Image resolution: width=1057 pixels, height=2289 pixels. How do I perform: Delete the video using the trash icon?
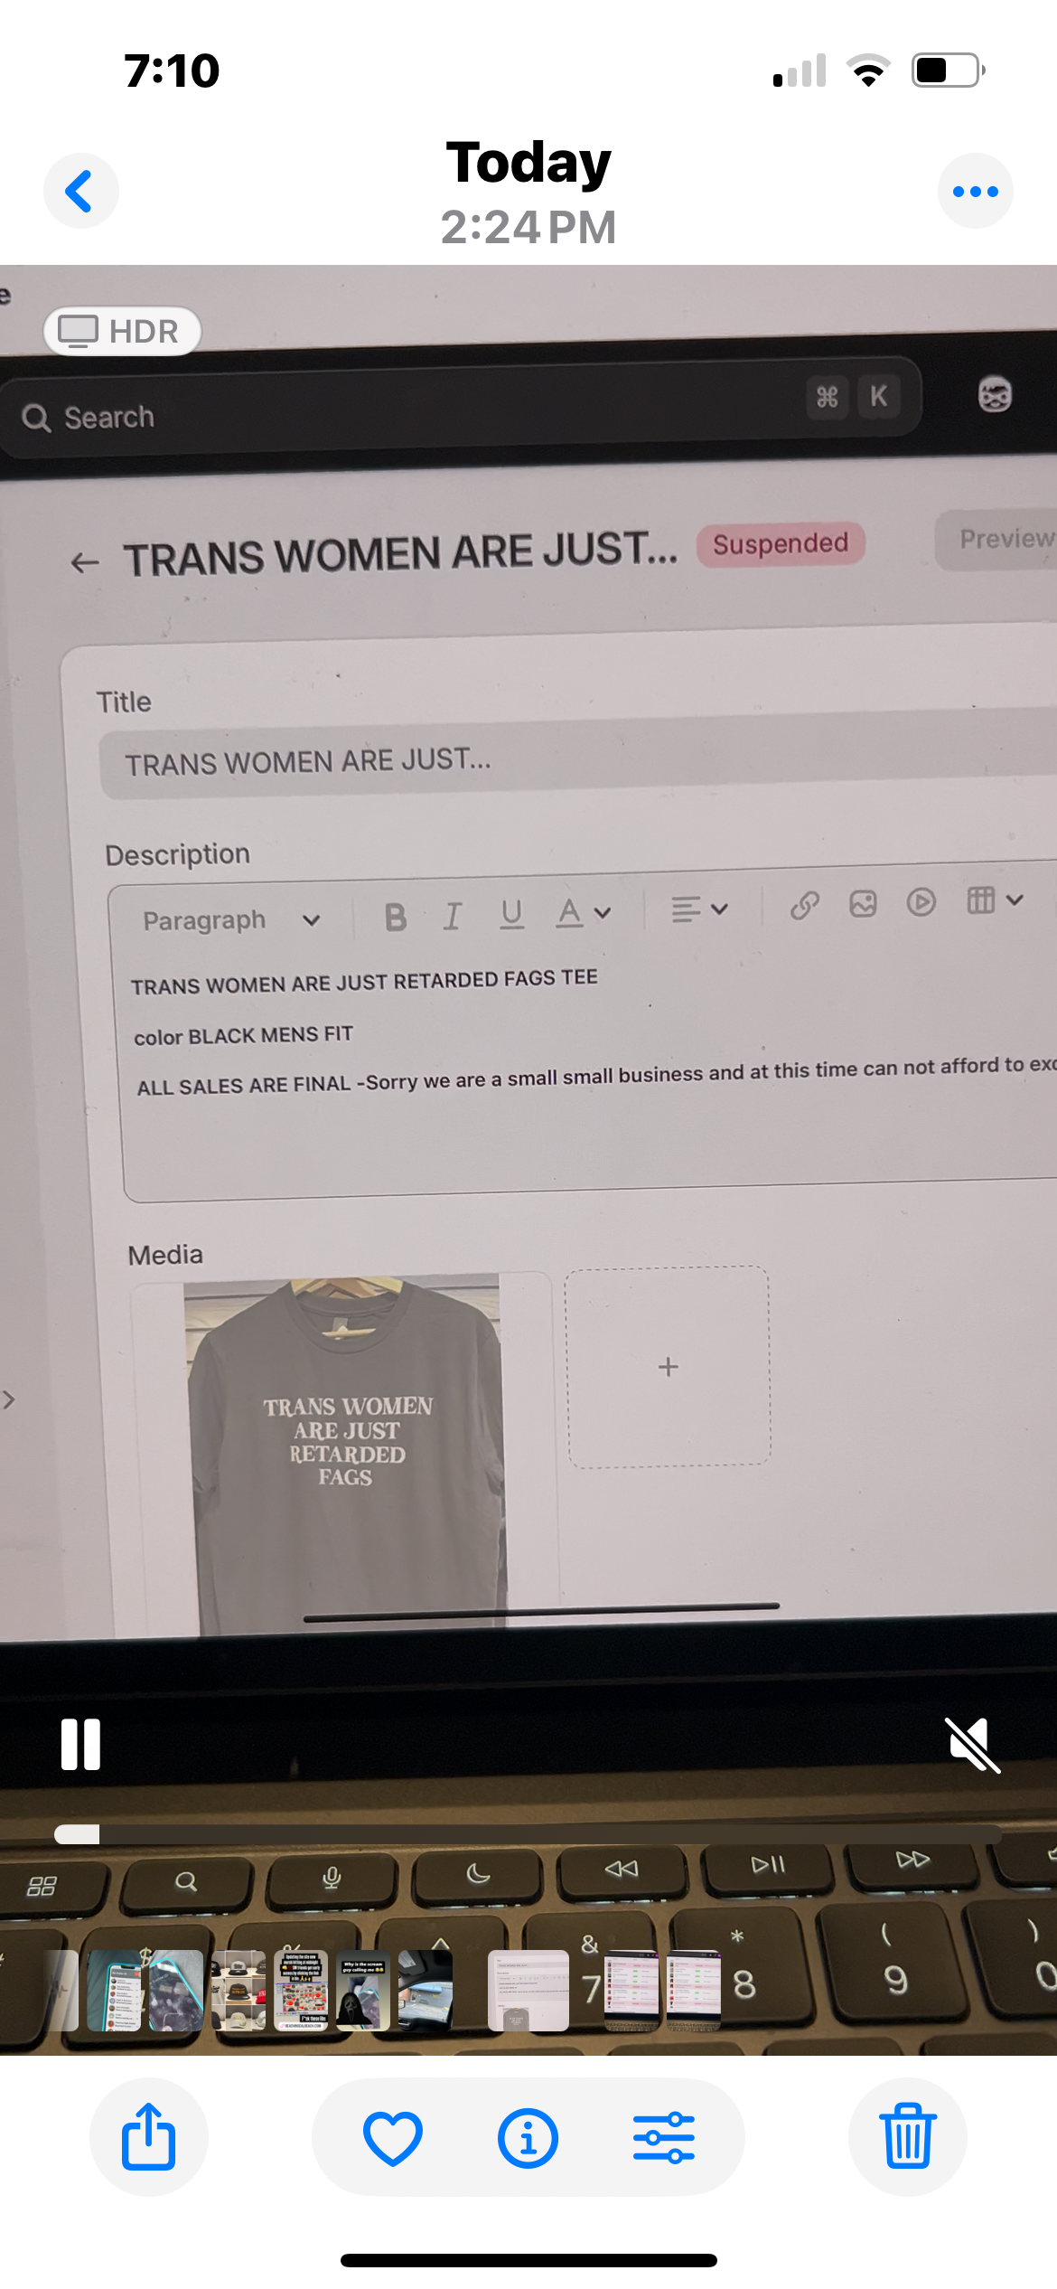907,2137
